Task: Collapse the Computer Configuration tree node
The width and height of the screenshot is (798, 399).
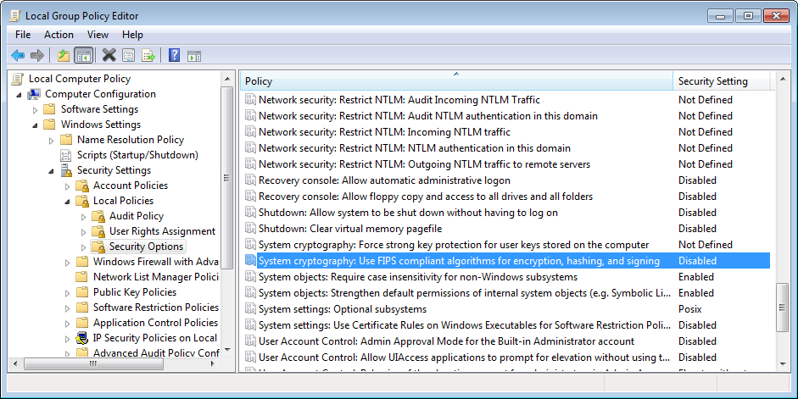Action: click(x=19, y=94)
